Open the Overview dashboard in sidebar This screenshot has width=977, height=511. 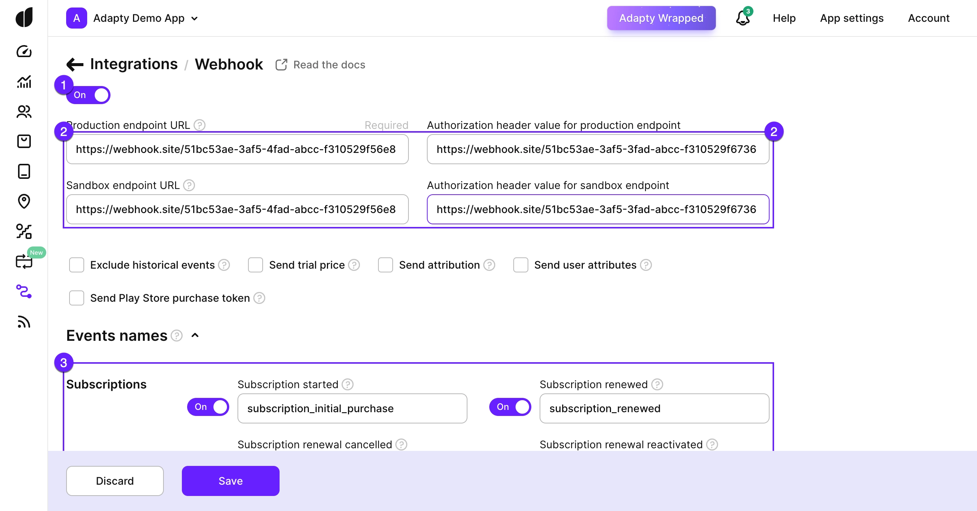point(24,52)
